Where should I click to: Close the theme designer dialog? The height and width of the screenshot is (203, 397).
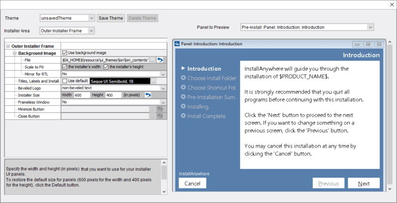[392, 5]
